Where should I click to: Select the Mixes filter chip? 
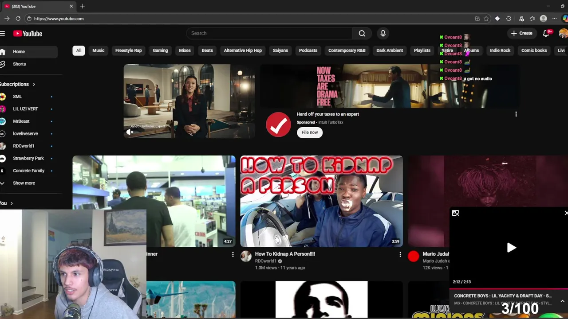(185, 51)
